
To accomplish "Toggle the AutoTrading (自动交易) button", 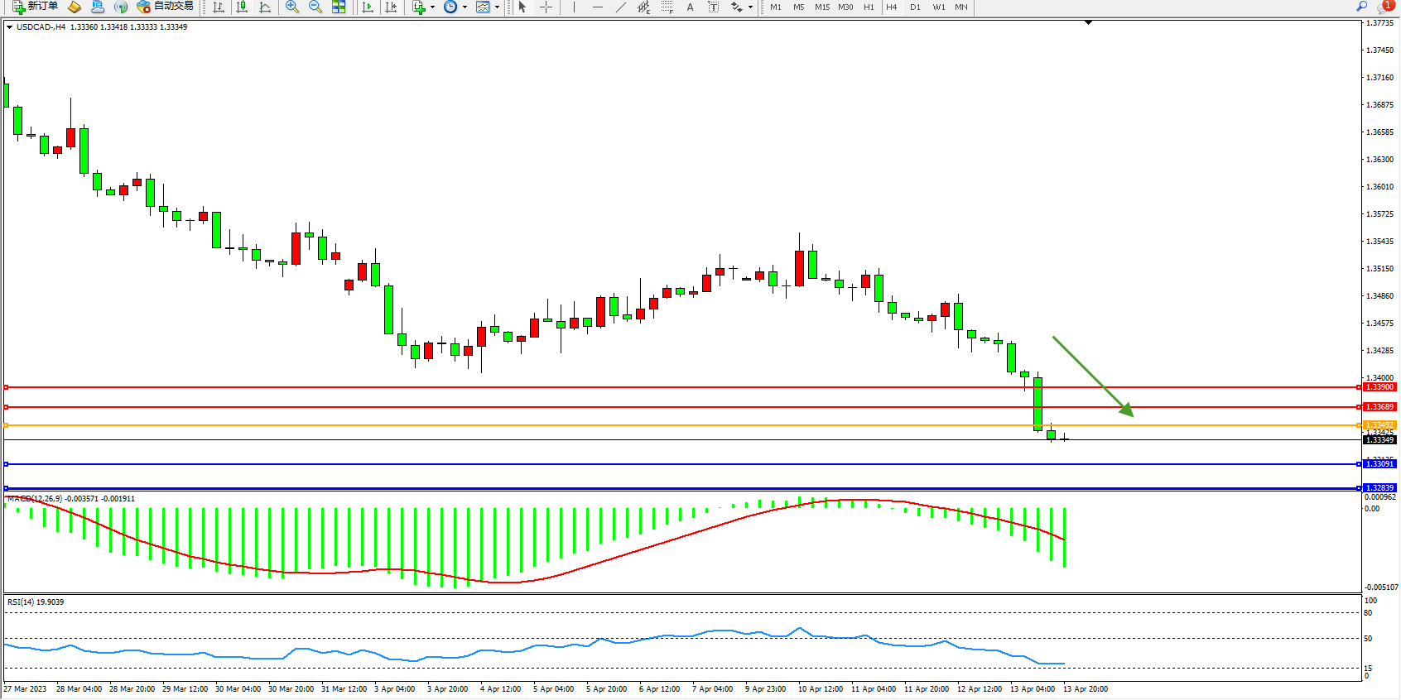I will [166, 7].
